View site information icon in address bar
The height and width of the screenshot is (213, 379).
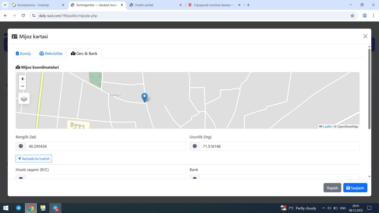(x=34, y=16)
